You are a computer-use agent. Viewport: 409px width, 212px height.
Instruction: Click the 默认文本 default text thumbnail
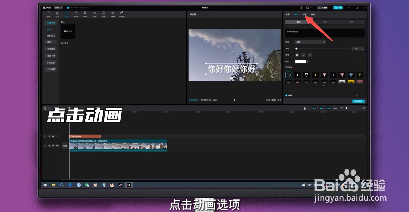click(x=68, y=31)
